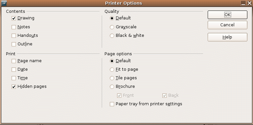Toggle the Back brochure checkbox
Screen dimensions: 253x125
[164, 95]
